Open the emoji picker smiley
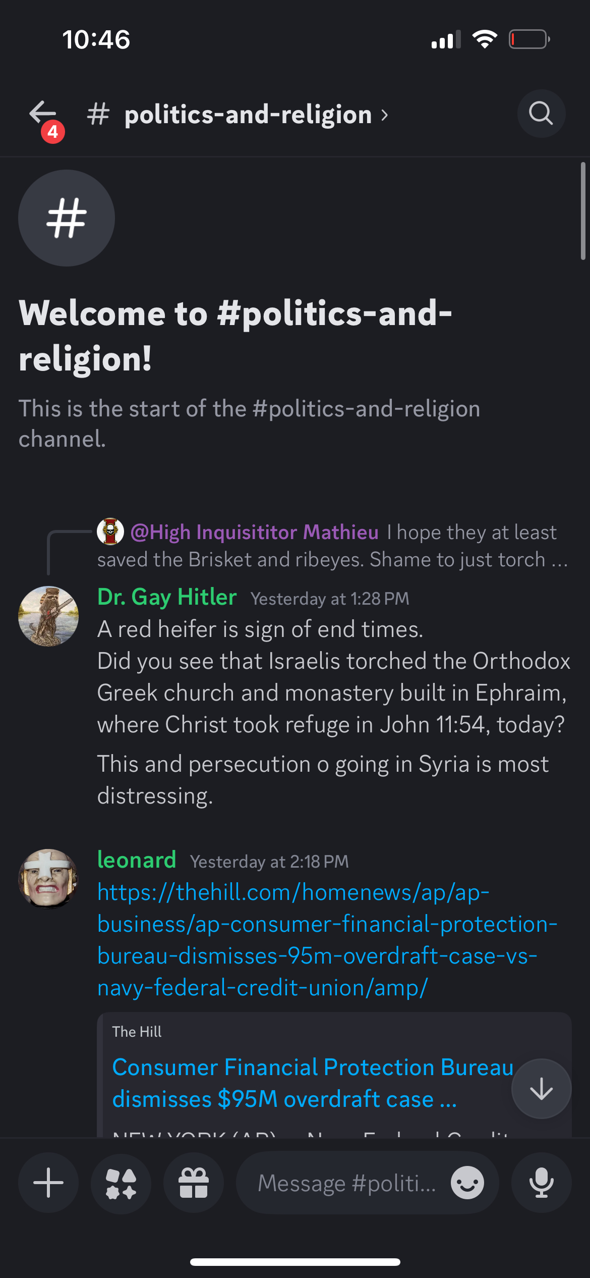590x1278 pixels. [x=467, y=1183]
